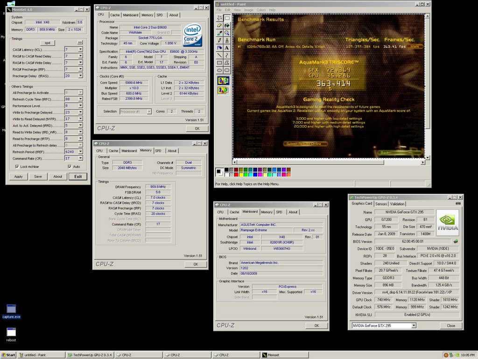
Task: Select the Pick Color eyedropper tool
Action: 219,33
